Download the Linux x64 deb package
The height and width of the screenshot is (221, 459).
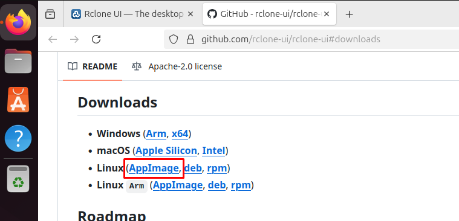[x=193, y=168]
